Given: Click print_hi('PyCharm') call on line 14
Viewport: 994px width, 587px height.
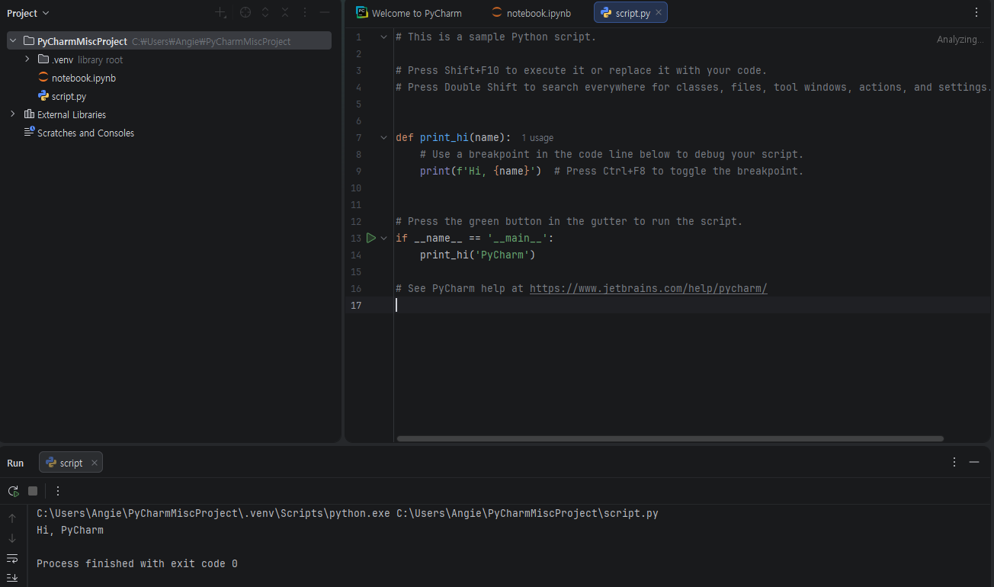Looking at the screenshot, I should click(478, 255).
